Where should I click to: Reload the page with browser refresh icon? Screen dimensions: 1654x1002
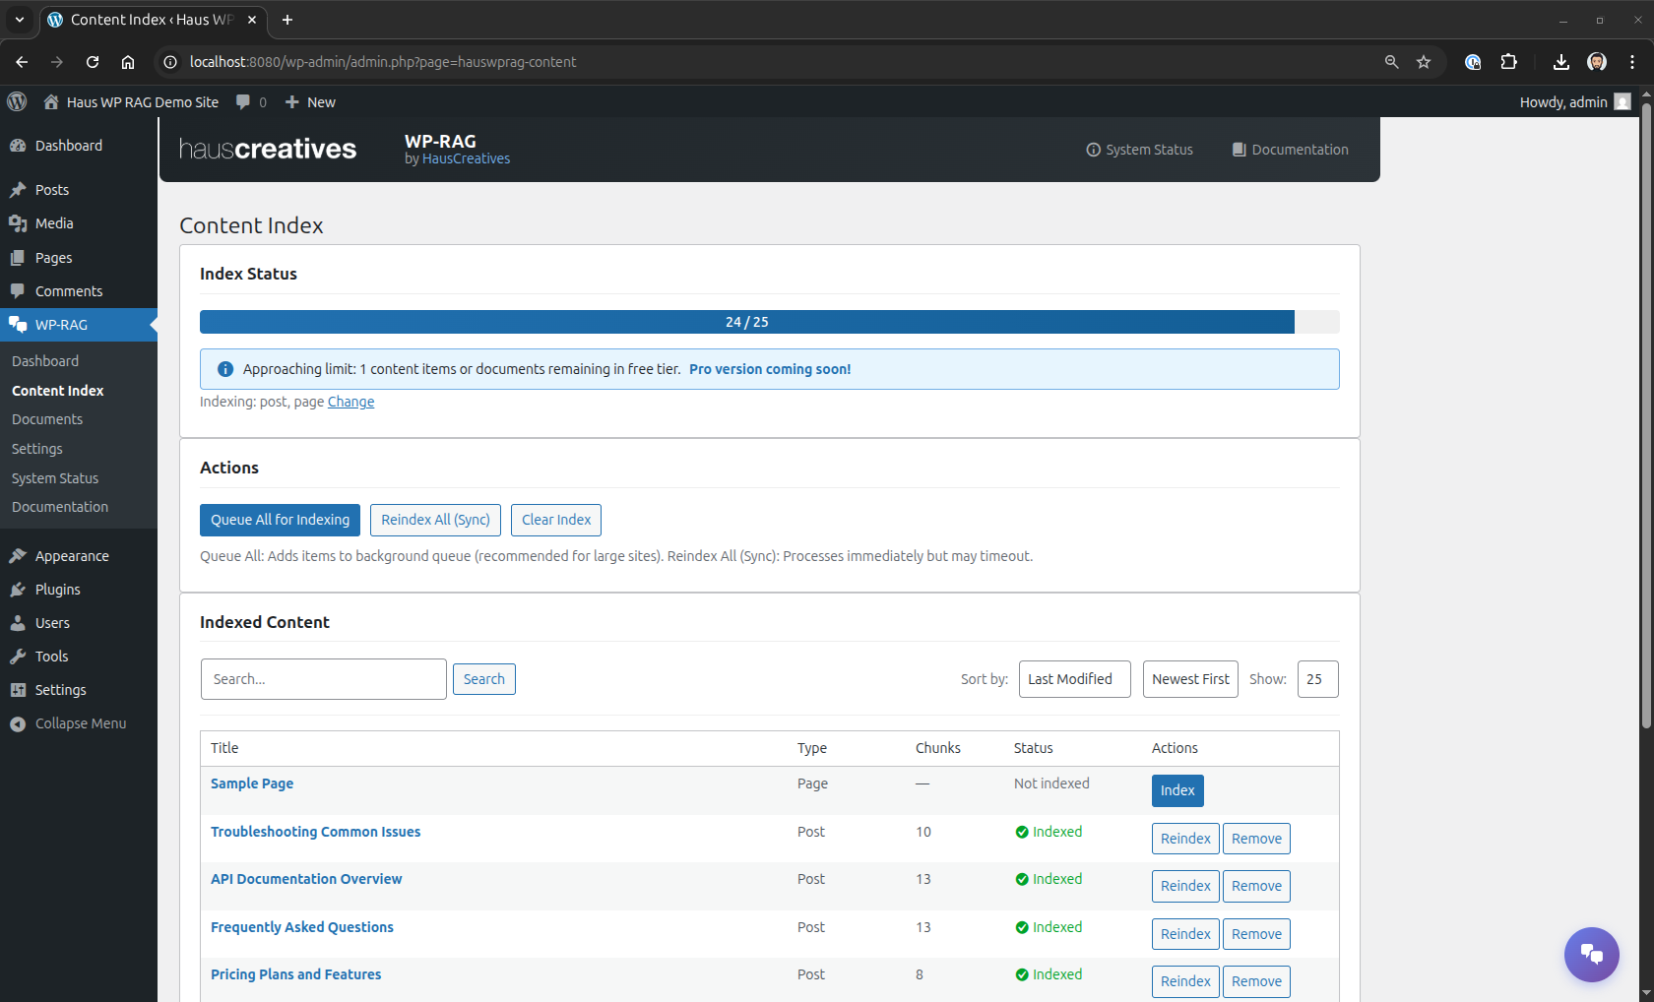coord(93,62)
